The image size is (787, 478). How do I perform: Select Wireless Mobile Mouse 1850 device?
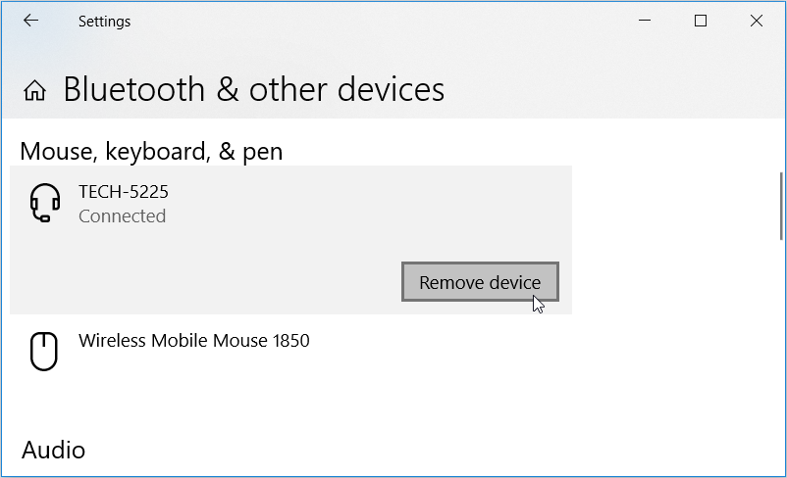[193, 341]
